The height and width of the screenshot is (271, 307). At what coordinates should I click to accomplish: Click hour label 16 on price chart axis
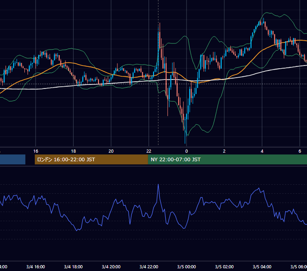click(x=36, y=151)
